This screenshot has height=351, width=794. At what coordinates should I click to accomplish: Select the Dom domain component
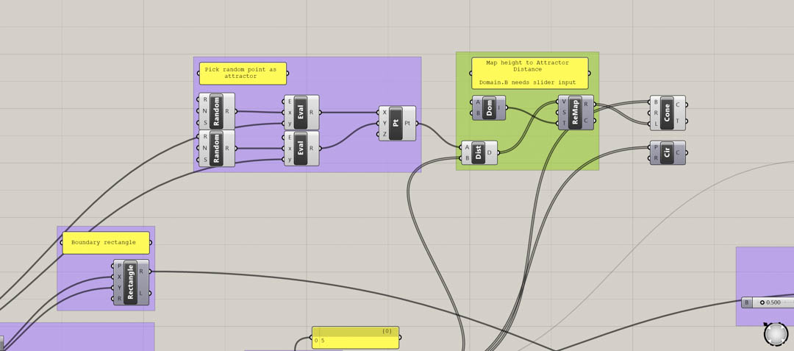click(x=489, y=108)
